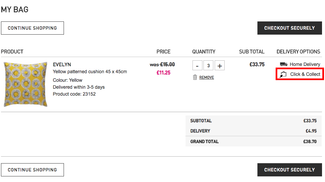Choose the Click & Collect option text

coord(305,74)
